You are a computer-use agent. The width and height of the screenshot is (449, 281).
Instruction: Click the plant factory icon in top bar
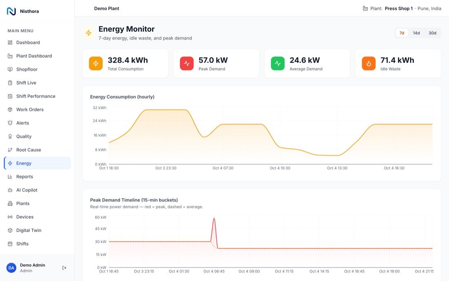pos(365,8)
